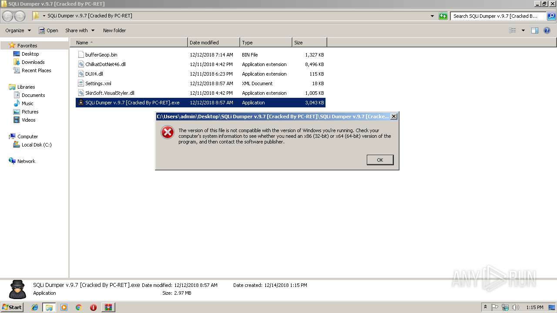The image size is (557, 313).
Task: Click the WinRAR taskbar icon
Action: pos(108,307)
